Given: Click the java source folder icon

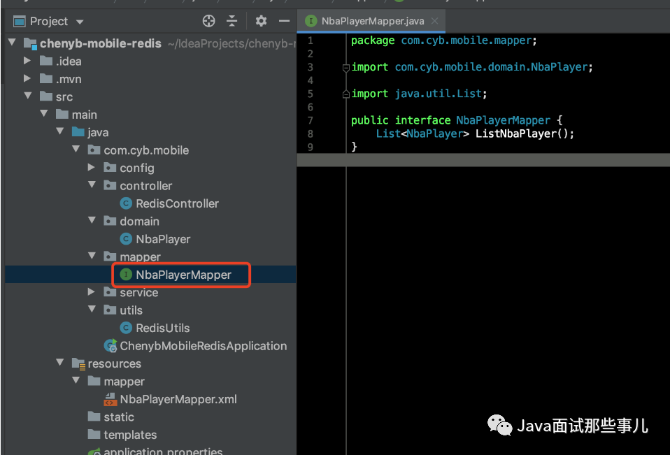Looking at the screenshot, I should (78, 131).
